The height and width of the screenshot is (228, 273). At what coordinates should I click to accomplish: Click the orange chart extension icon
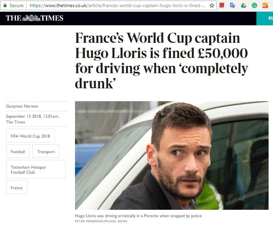point(265,5)
